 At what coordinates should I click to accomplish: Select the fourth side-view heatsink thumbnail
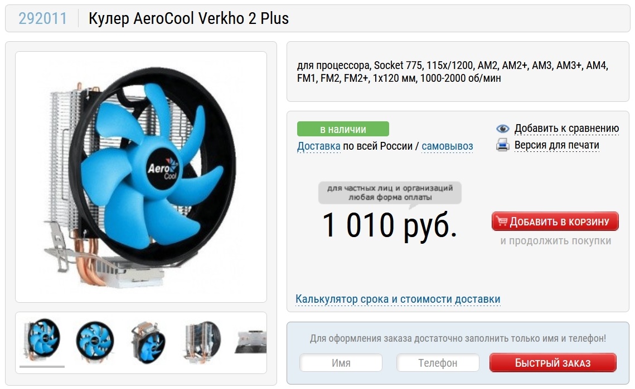tap(202, 341)
